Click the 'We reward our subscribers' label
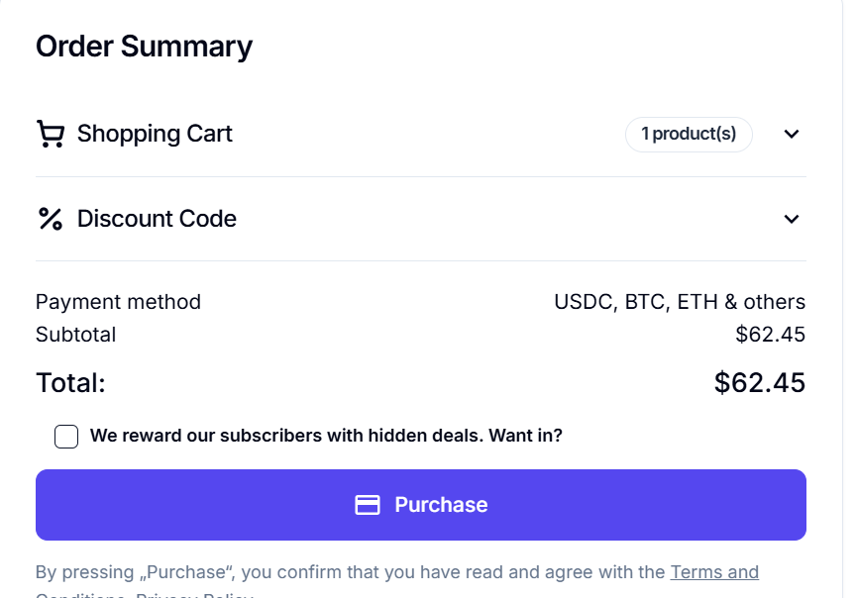Viewport: 856px width, 598px height. point(326,436)
